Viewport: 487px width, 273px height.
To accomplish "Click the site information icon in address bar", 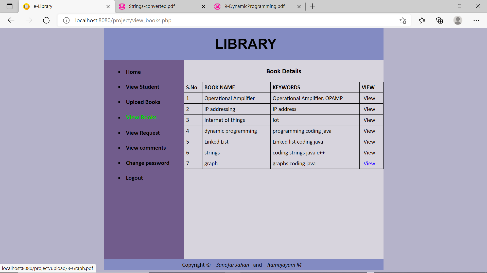I will coord(66,20).
